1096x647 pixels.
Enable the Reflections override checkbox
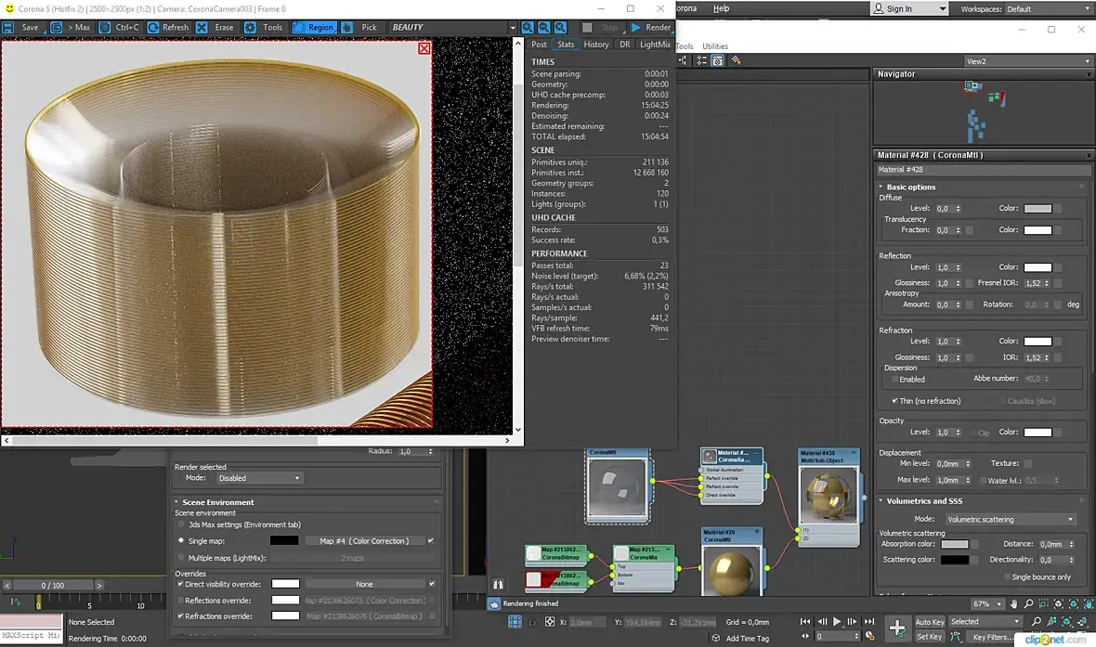(180, 601)
